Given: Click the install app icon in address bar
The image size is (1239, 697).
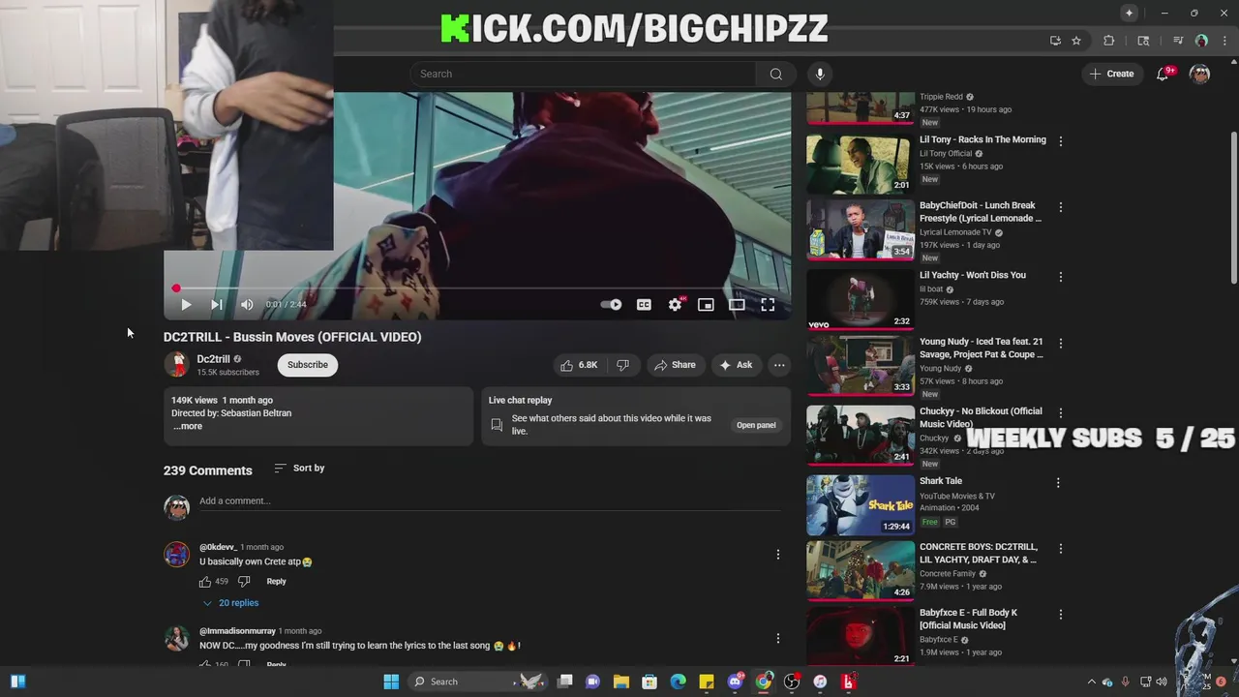Looking at the screenshot, I should [x=1055, y=41].
